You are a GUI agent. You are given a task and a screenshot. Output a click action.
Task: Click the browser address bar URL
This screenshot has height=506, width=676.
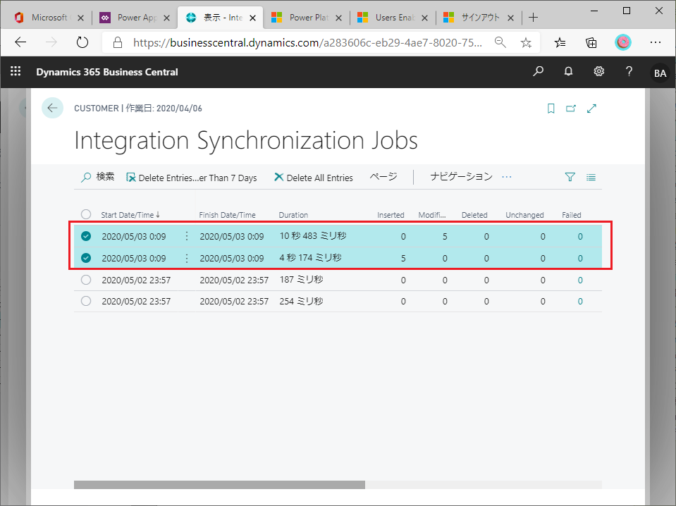[x=307, y=42]
